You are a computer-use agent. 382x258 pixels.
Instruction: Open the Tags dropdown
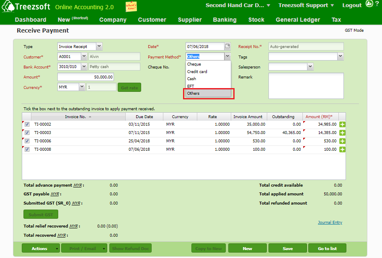341,56
